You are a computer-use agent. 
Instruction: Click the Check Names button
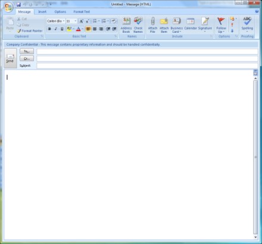coord(138,25)
